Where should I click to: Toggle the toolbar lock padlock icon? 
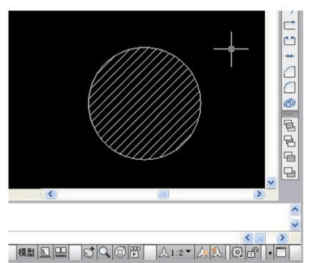253,252
